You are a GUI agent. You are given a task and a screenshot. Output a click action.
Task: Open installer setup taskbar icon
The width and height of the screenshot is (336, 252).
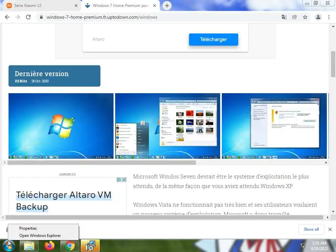(x=90, y=245)
